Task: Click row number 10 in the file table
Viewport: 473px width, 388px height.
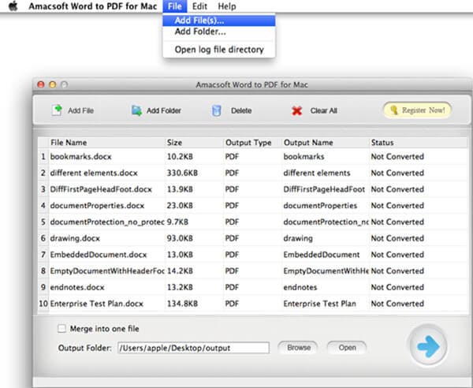Action: click(43, 303)
